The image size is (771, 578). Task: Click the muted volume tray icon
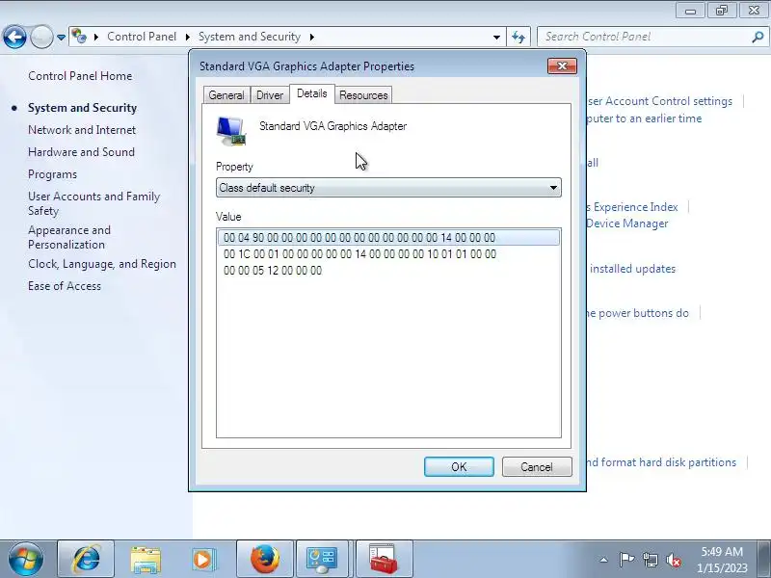[673, 560]
